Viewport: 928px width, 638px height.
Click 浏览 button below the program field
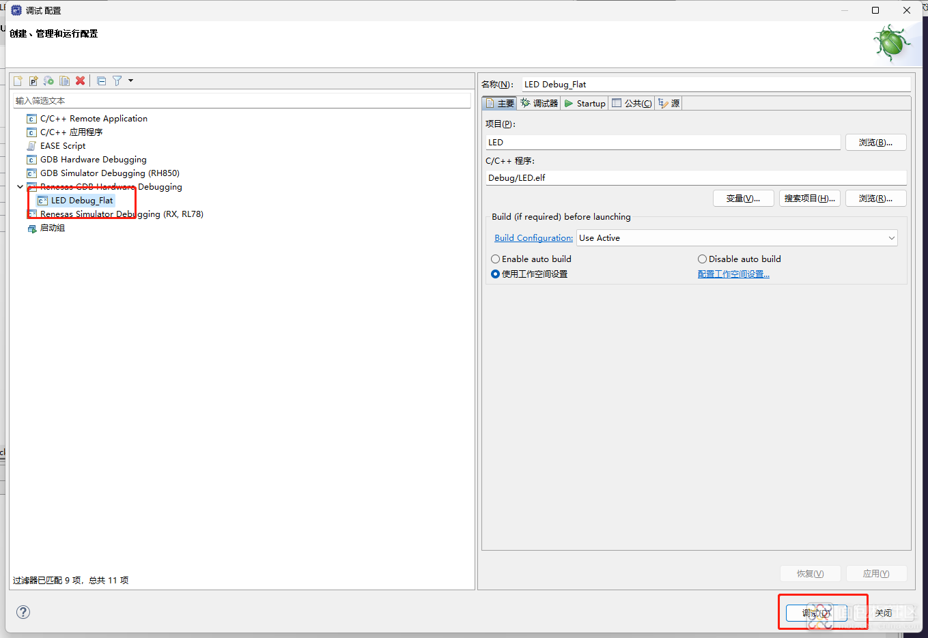(876, 198)
